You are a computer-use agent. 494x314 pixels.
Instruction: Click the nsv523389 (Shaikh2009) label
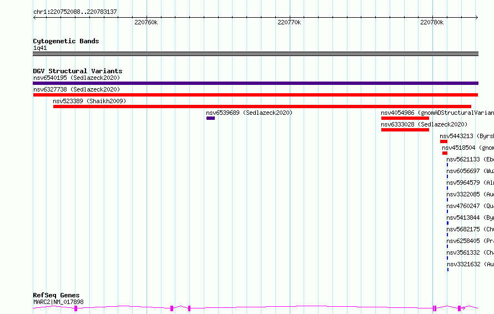(89, 101)
